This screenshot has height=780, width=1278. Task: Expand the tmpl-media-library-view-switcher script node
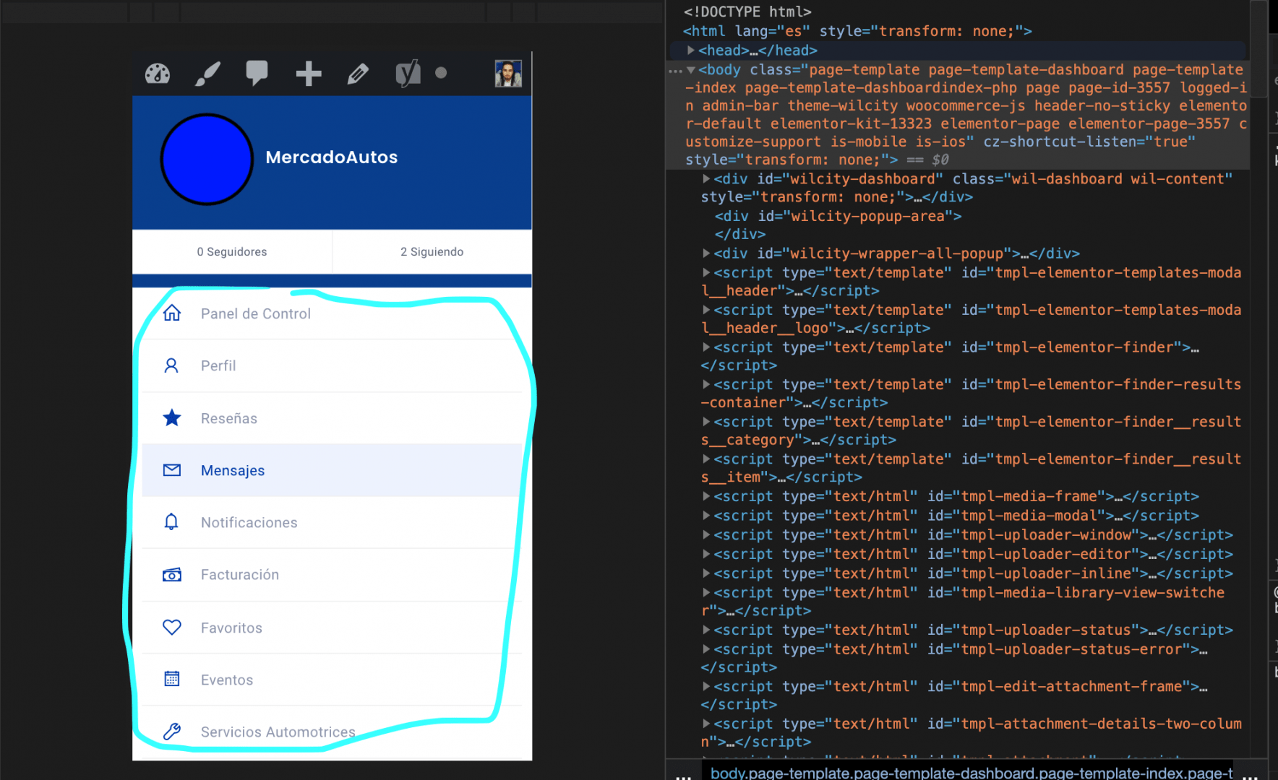[x=706, y=592]
